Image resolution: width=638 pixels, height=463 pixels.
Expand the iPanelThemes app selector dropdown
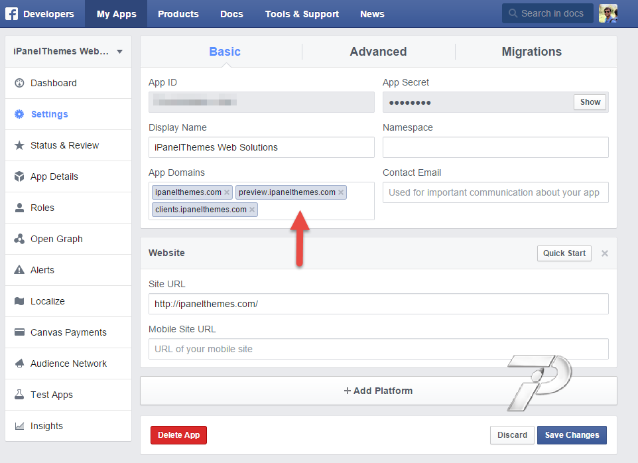119,52
